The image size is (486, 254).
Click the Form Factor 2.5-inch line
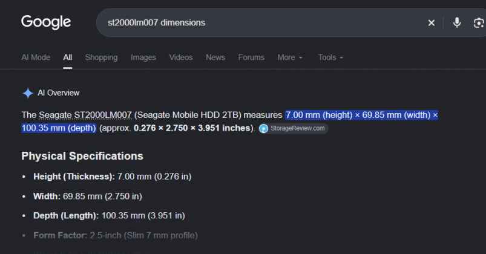pos(116,235)
